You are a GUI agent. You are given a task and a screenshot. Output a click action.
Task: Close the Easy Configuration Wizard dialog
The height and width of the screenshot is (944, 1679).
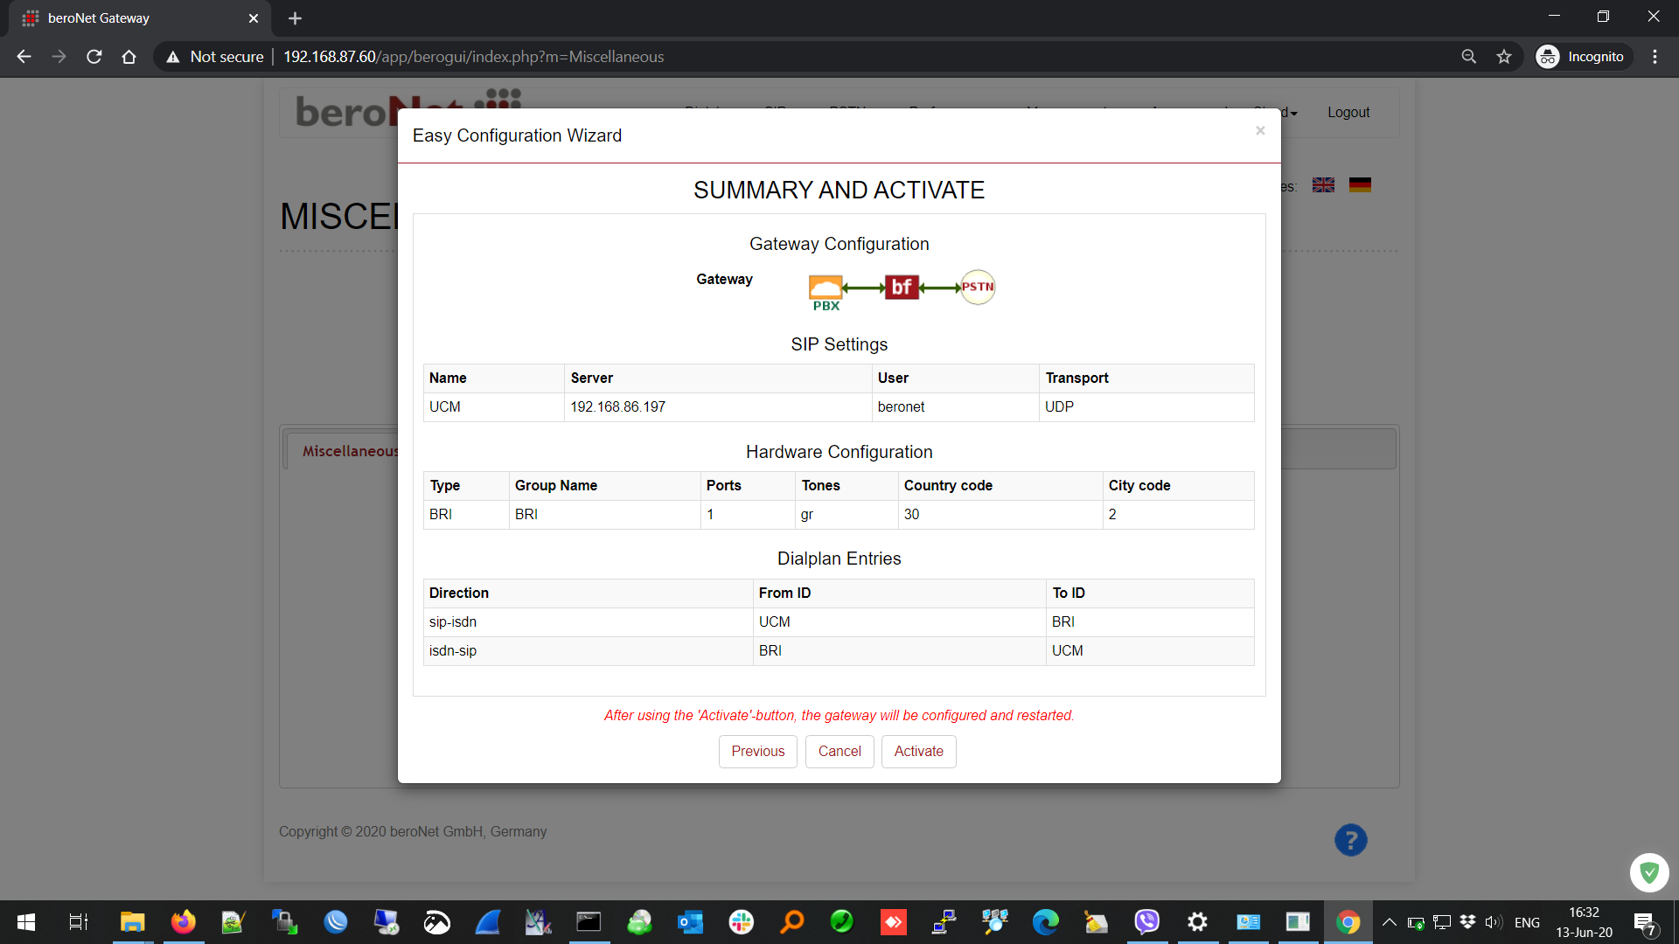click(1260, 131)
